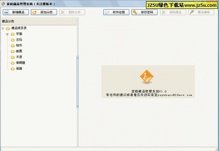Click the orange diamond logo in the welcome panel
219x151 pixels.
pos(147,77)
